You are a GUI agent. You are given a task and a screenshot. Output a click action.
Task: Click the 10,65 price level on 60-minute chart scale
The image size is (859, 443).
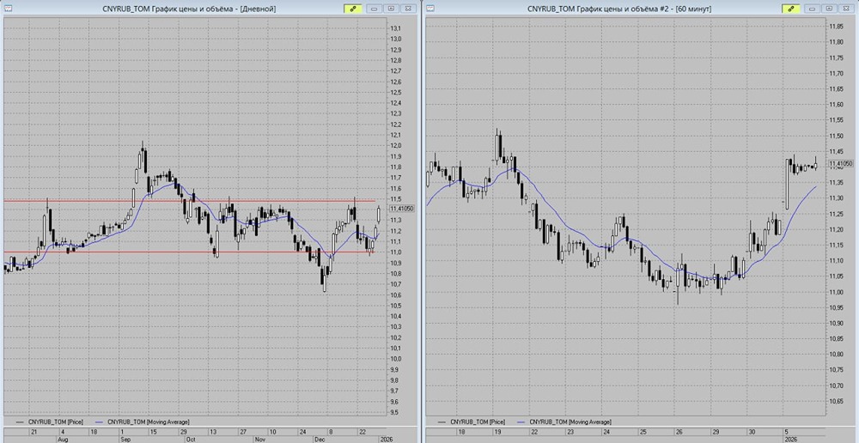click(836, 402)
